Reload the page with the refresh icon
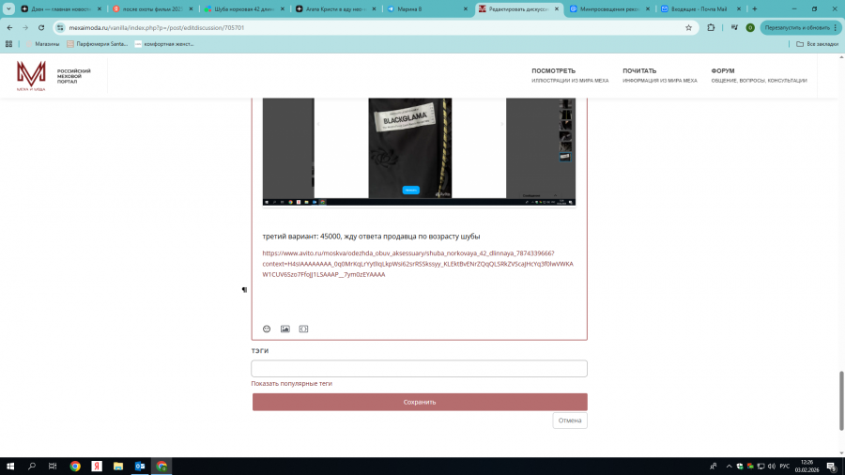Viewport: 845px width, 475px height. click(41, 27)
